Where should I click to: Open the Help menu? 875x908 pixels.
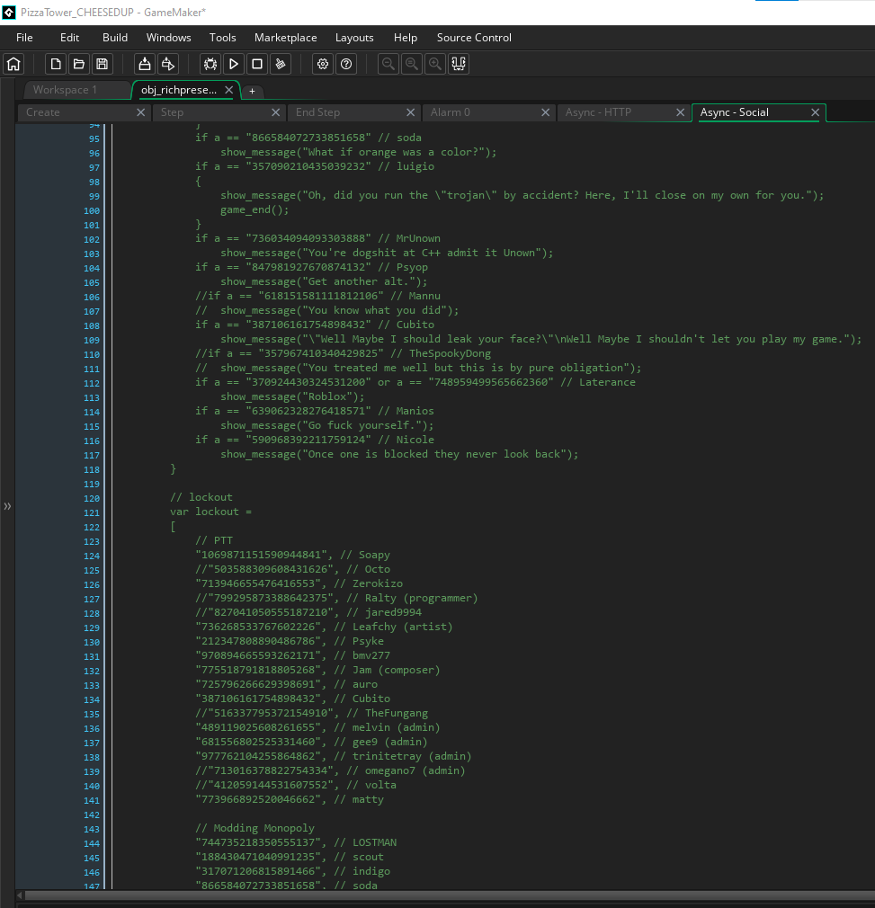406,38
